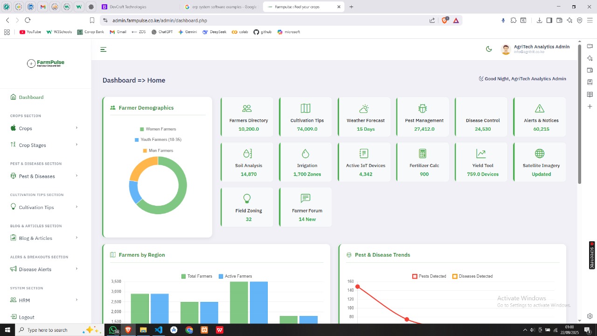The height and width of the screenshot is (336, 597).
Task: Toggle Women Farmers legend in donut chart
Action: [x=158, y=129]
